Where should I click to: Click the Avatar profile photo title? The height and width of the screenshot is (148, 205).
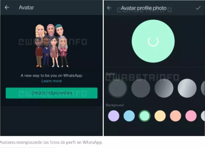tap(144, 8)
